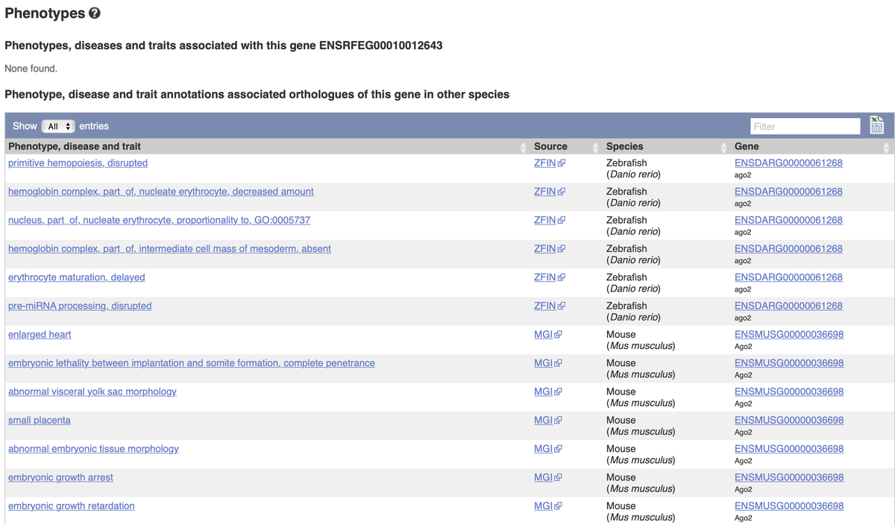The width and height of the screenshot is (895, 525).
Task: Open ZFIN source in pre-miRNA processing row
Action: coord(549,306)
